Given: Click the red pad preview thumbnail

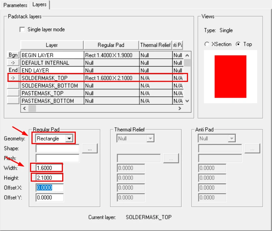Looking at the screenshot, I should point(231,77).
